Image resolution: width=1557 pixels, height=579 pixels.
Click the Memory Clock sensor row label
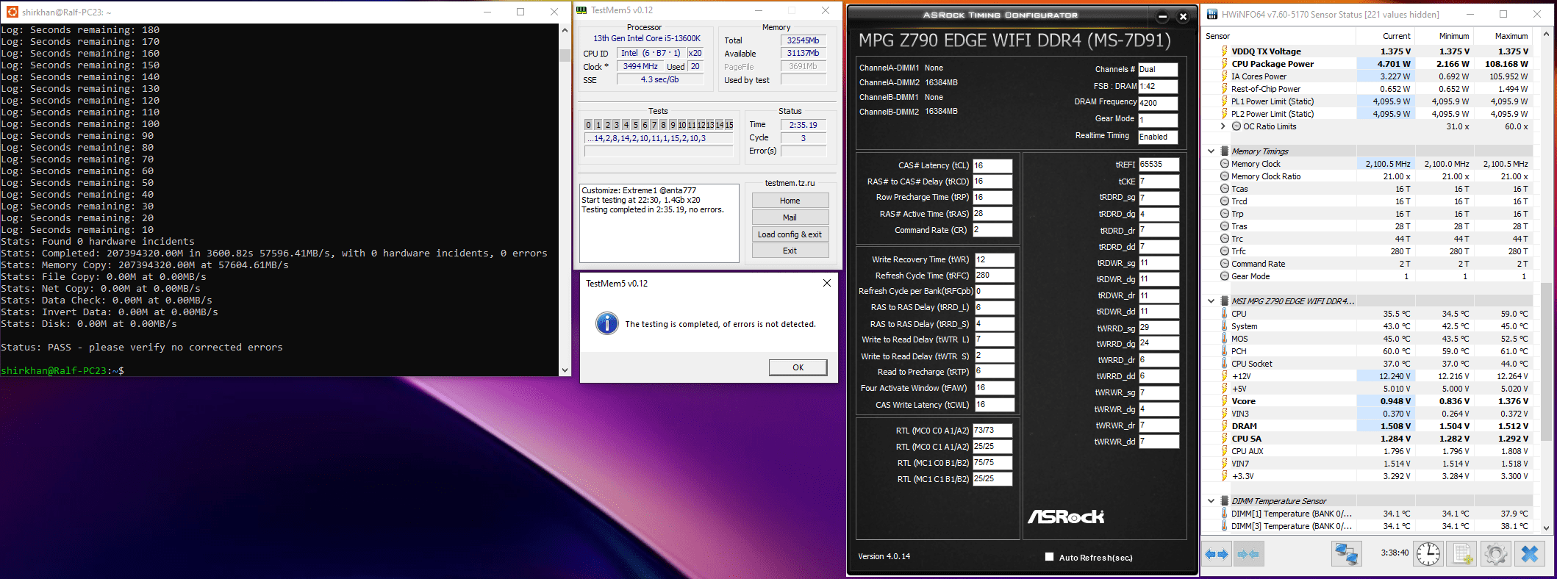click(1256, 164)
